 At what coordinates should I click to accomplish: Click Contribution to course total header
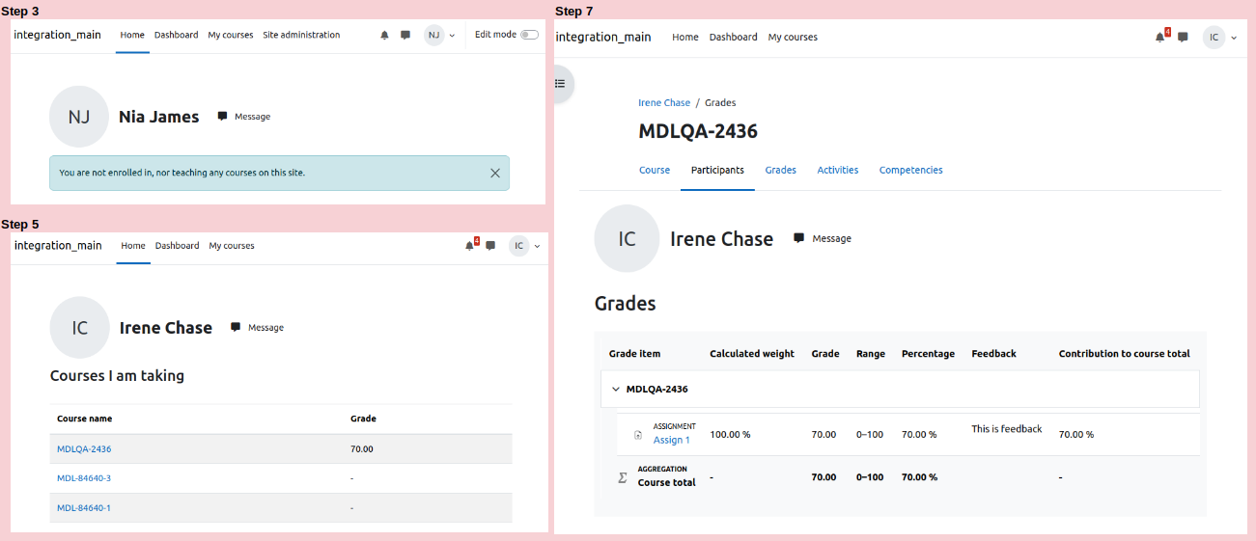click(1125, 354)
